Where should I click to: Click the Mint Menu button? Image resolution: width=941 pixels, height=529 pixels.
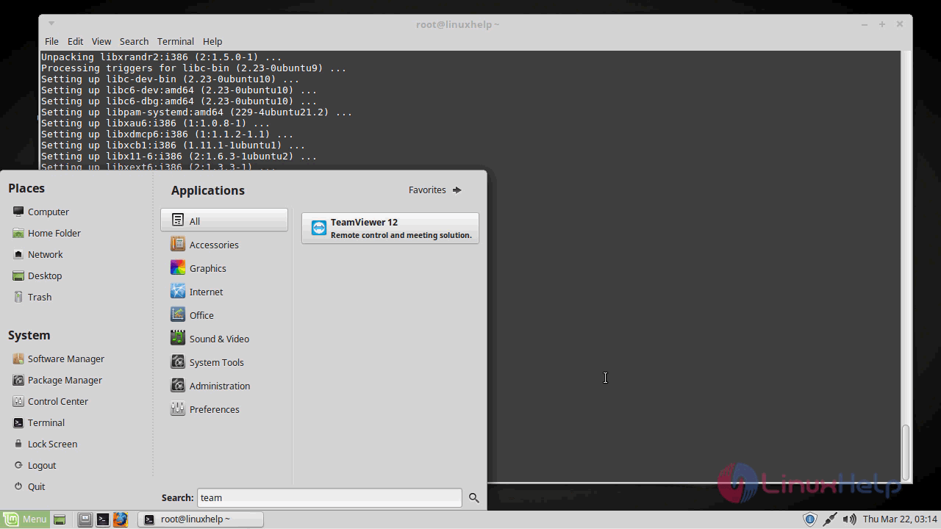pos(25,519)
